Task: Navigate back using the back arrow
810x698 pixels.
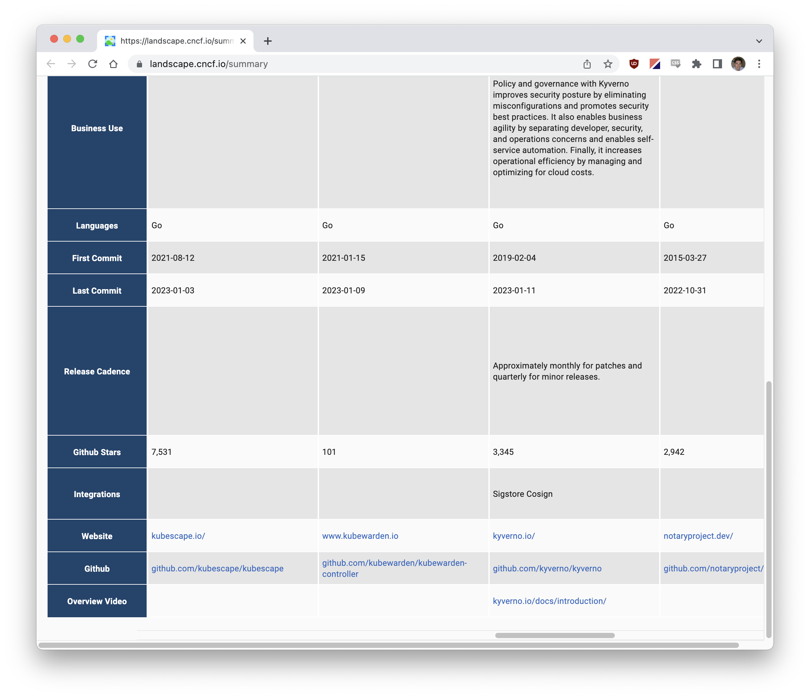Action: click(x=51, y=64)
